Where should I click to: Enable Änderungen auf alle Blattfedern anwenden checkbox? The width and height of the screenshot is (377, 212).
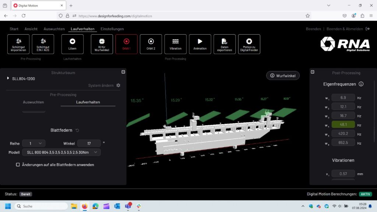point(18,165)
